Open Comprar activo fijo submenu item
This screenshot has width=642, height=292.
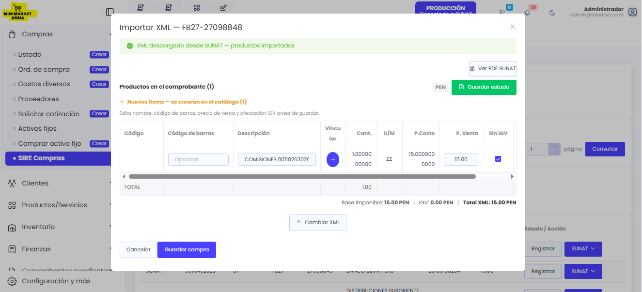point(49,143)
